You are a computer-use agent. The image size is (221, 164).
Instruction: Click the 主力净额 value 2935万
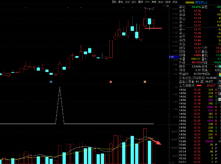(211, 86)
